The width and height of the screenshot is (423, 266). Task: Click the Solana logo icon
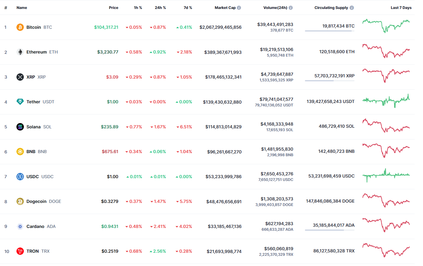[20, 127]
